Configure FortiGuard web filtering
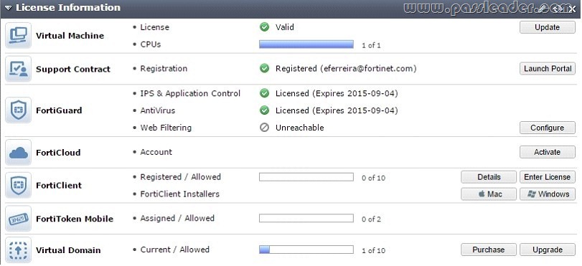This screenshot has width=582, height=266. tap(547, 128)
